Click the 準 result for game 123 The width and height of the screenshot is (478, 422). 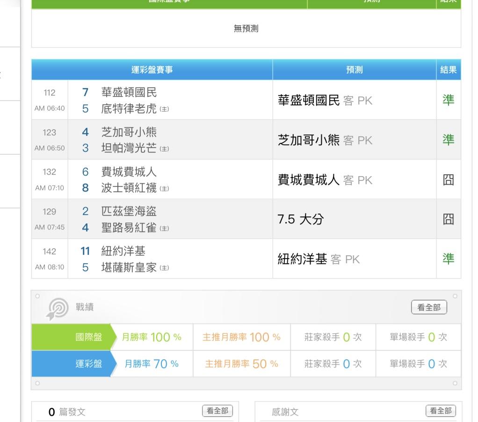449,140
